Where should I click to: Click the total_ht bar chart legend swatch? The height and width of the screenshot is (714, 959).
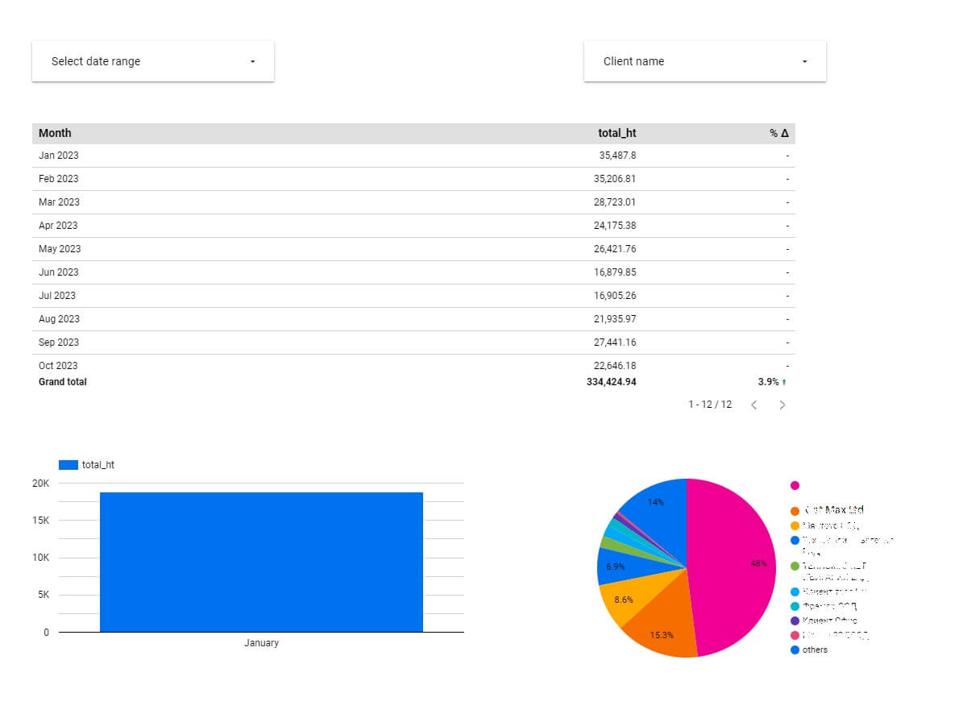coord(68,465)
